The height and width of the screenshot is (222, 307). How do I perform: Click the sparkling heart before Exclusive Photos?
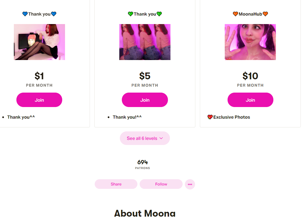[x=210, y=117]
